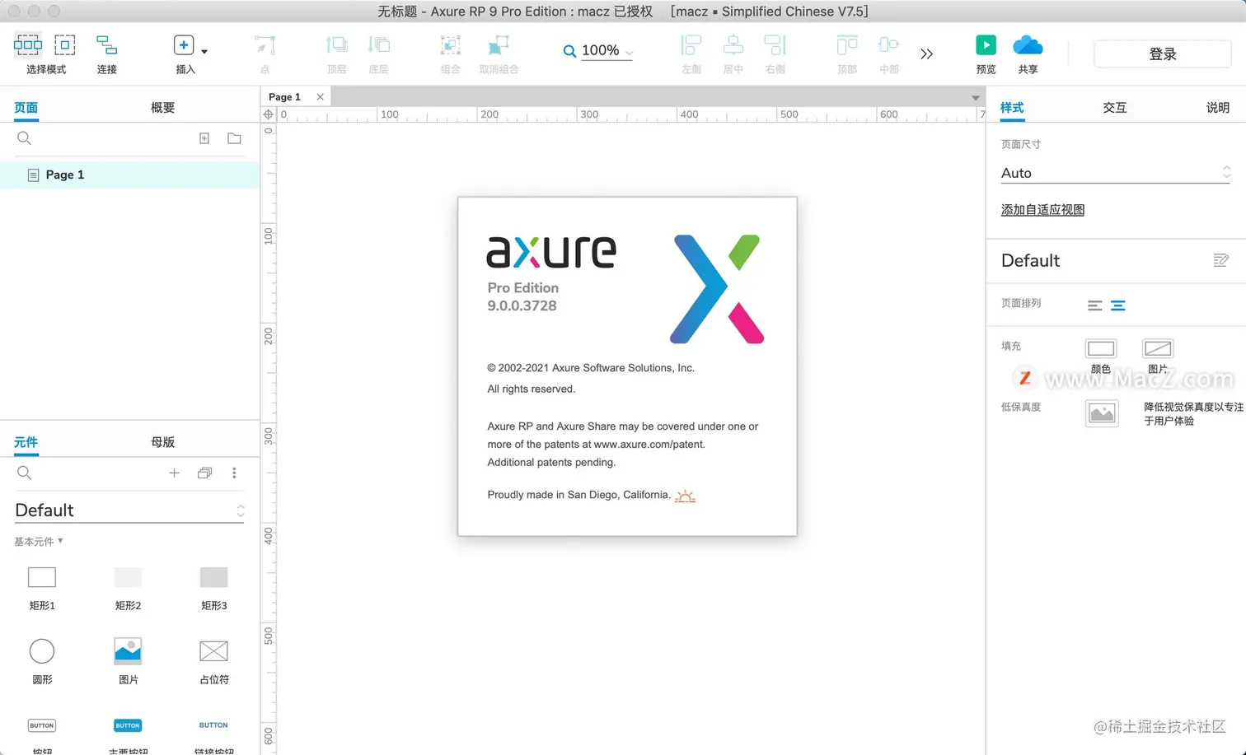This screenshot has height=755, width=1246.
Task: Select the contained selection mode icon
Action: (65, 44)
